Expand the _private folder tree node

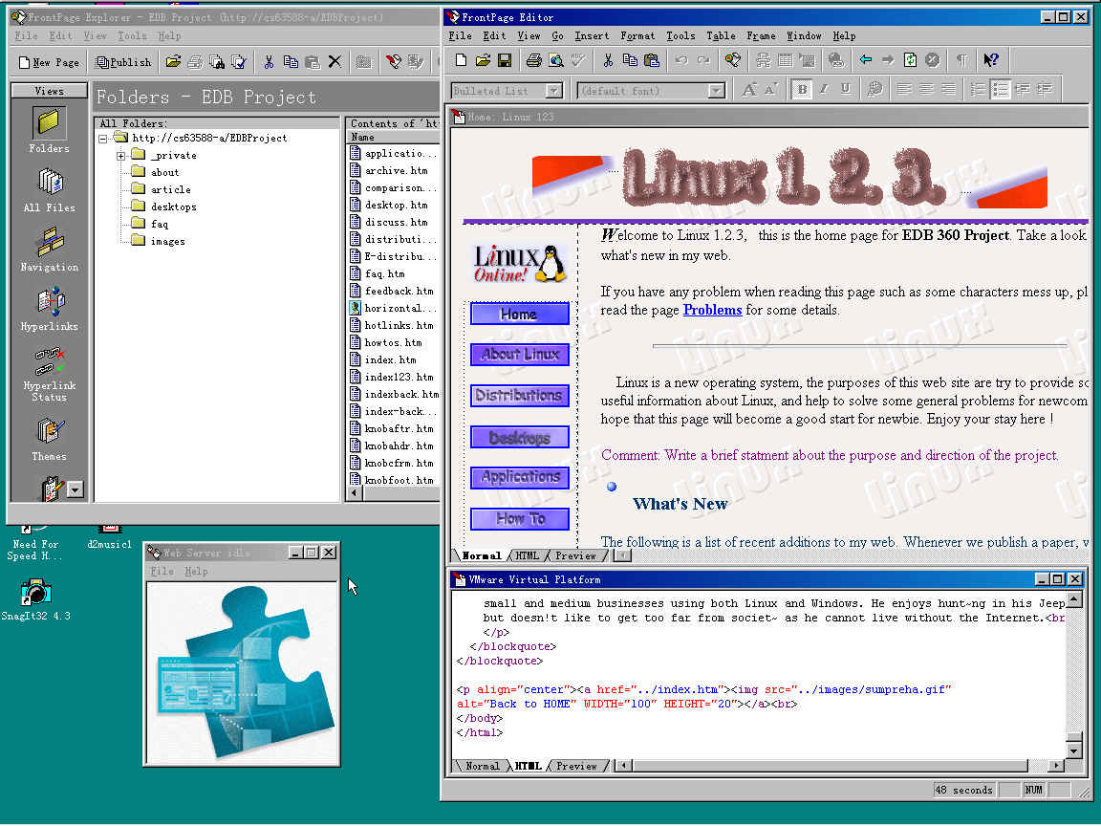pos(121,156)
